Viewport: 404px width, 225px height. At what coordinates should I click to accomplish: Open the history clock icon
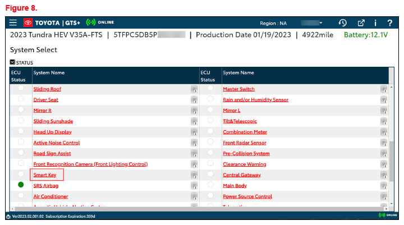tap(342, 23)
